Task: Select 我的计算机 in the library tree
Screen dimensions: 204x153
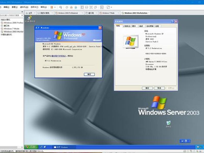Action: point(5,20)
